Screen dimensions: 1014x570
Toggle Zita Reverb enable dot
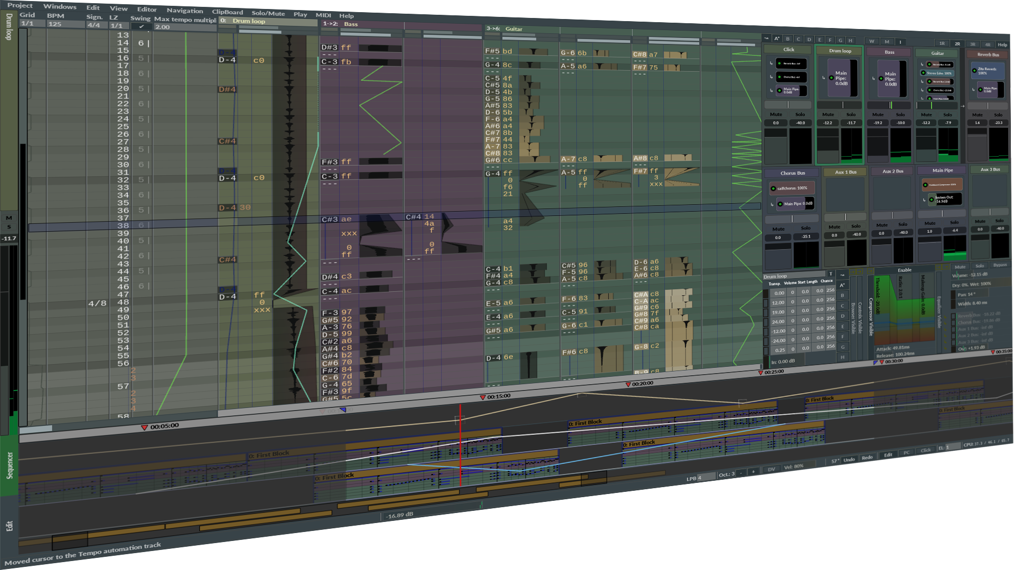point(975,71)
